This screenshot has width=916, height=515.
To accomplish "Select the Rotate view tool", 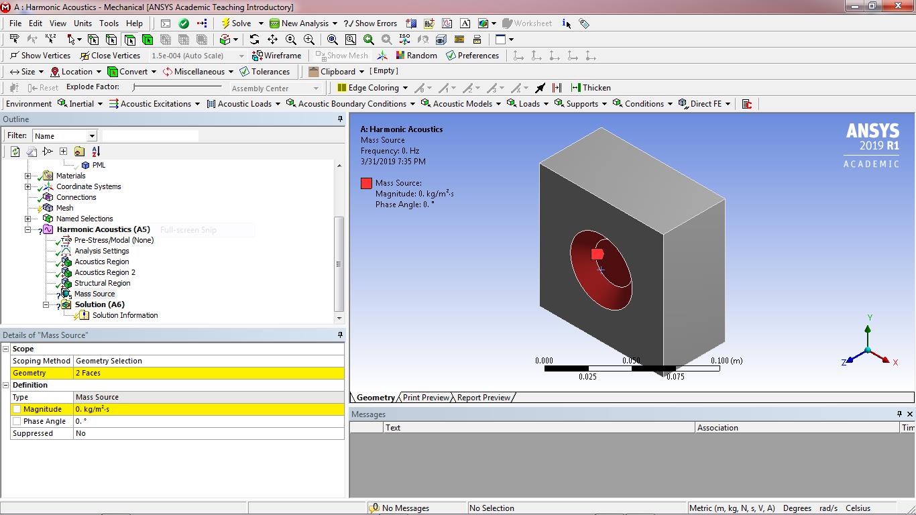I will [x=254, y=40].
